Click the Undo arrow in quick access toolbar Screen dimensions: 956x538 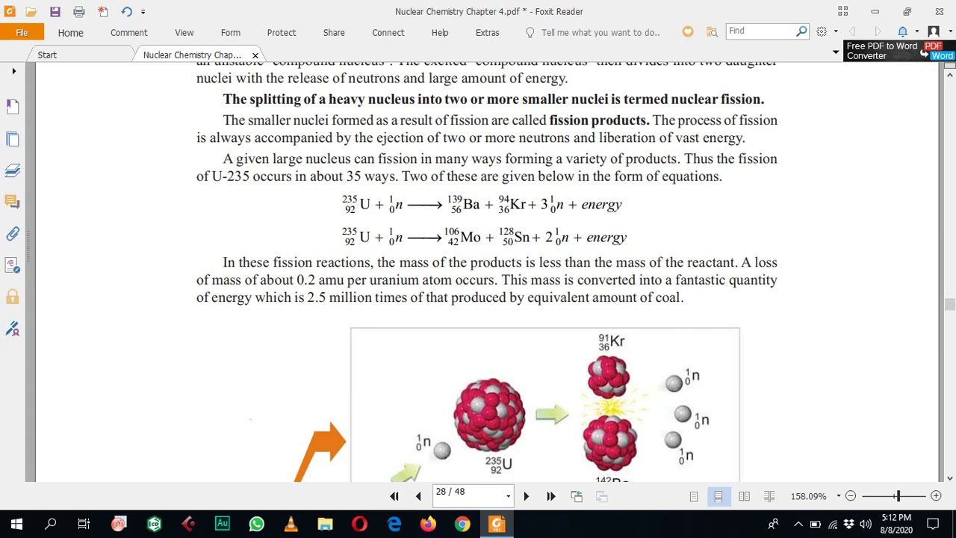click(x=126, y=12)
